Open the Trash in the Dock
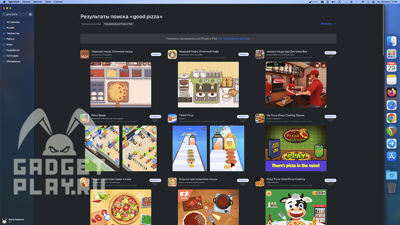The image size is (400, 225). click(x=391, y=188)
